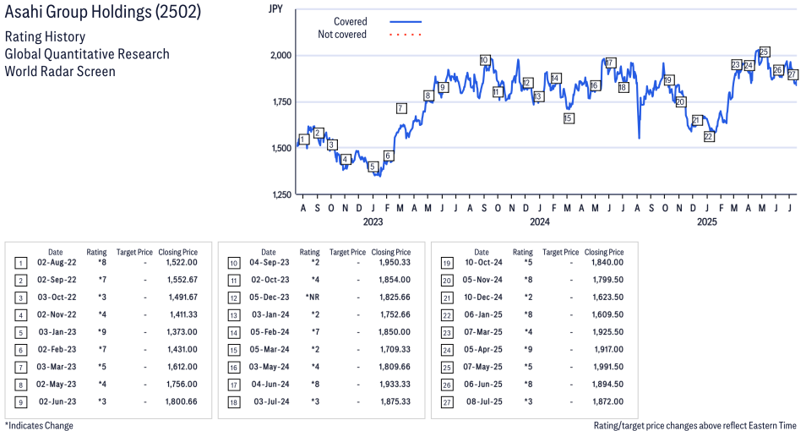
Task: Click the 07-Mar-25 date cell
Action: (x=483, y=332)
